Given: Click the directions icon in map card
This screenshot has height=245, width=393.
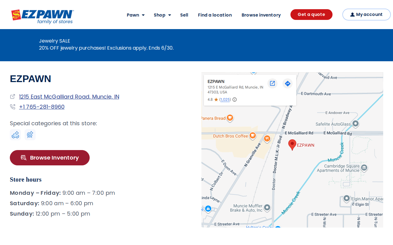Looking at the screenshot, I should [287, 83].
